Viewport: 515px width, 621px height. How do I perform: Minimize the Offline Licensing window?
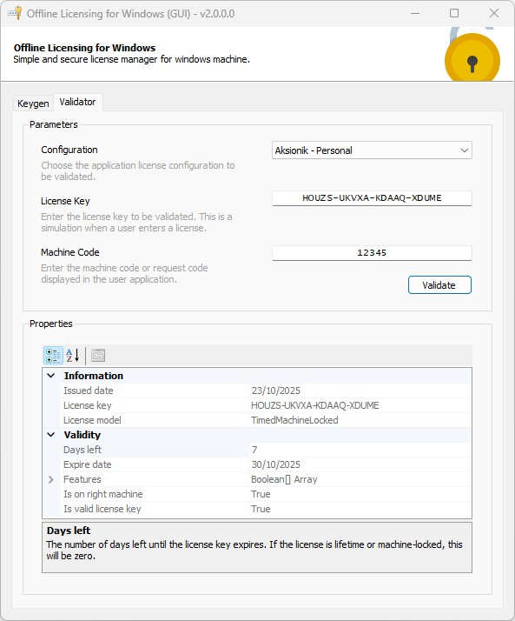[415, 13]
